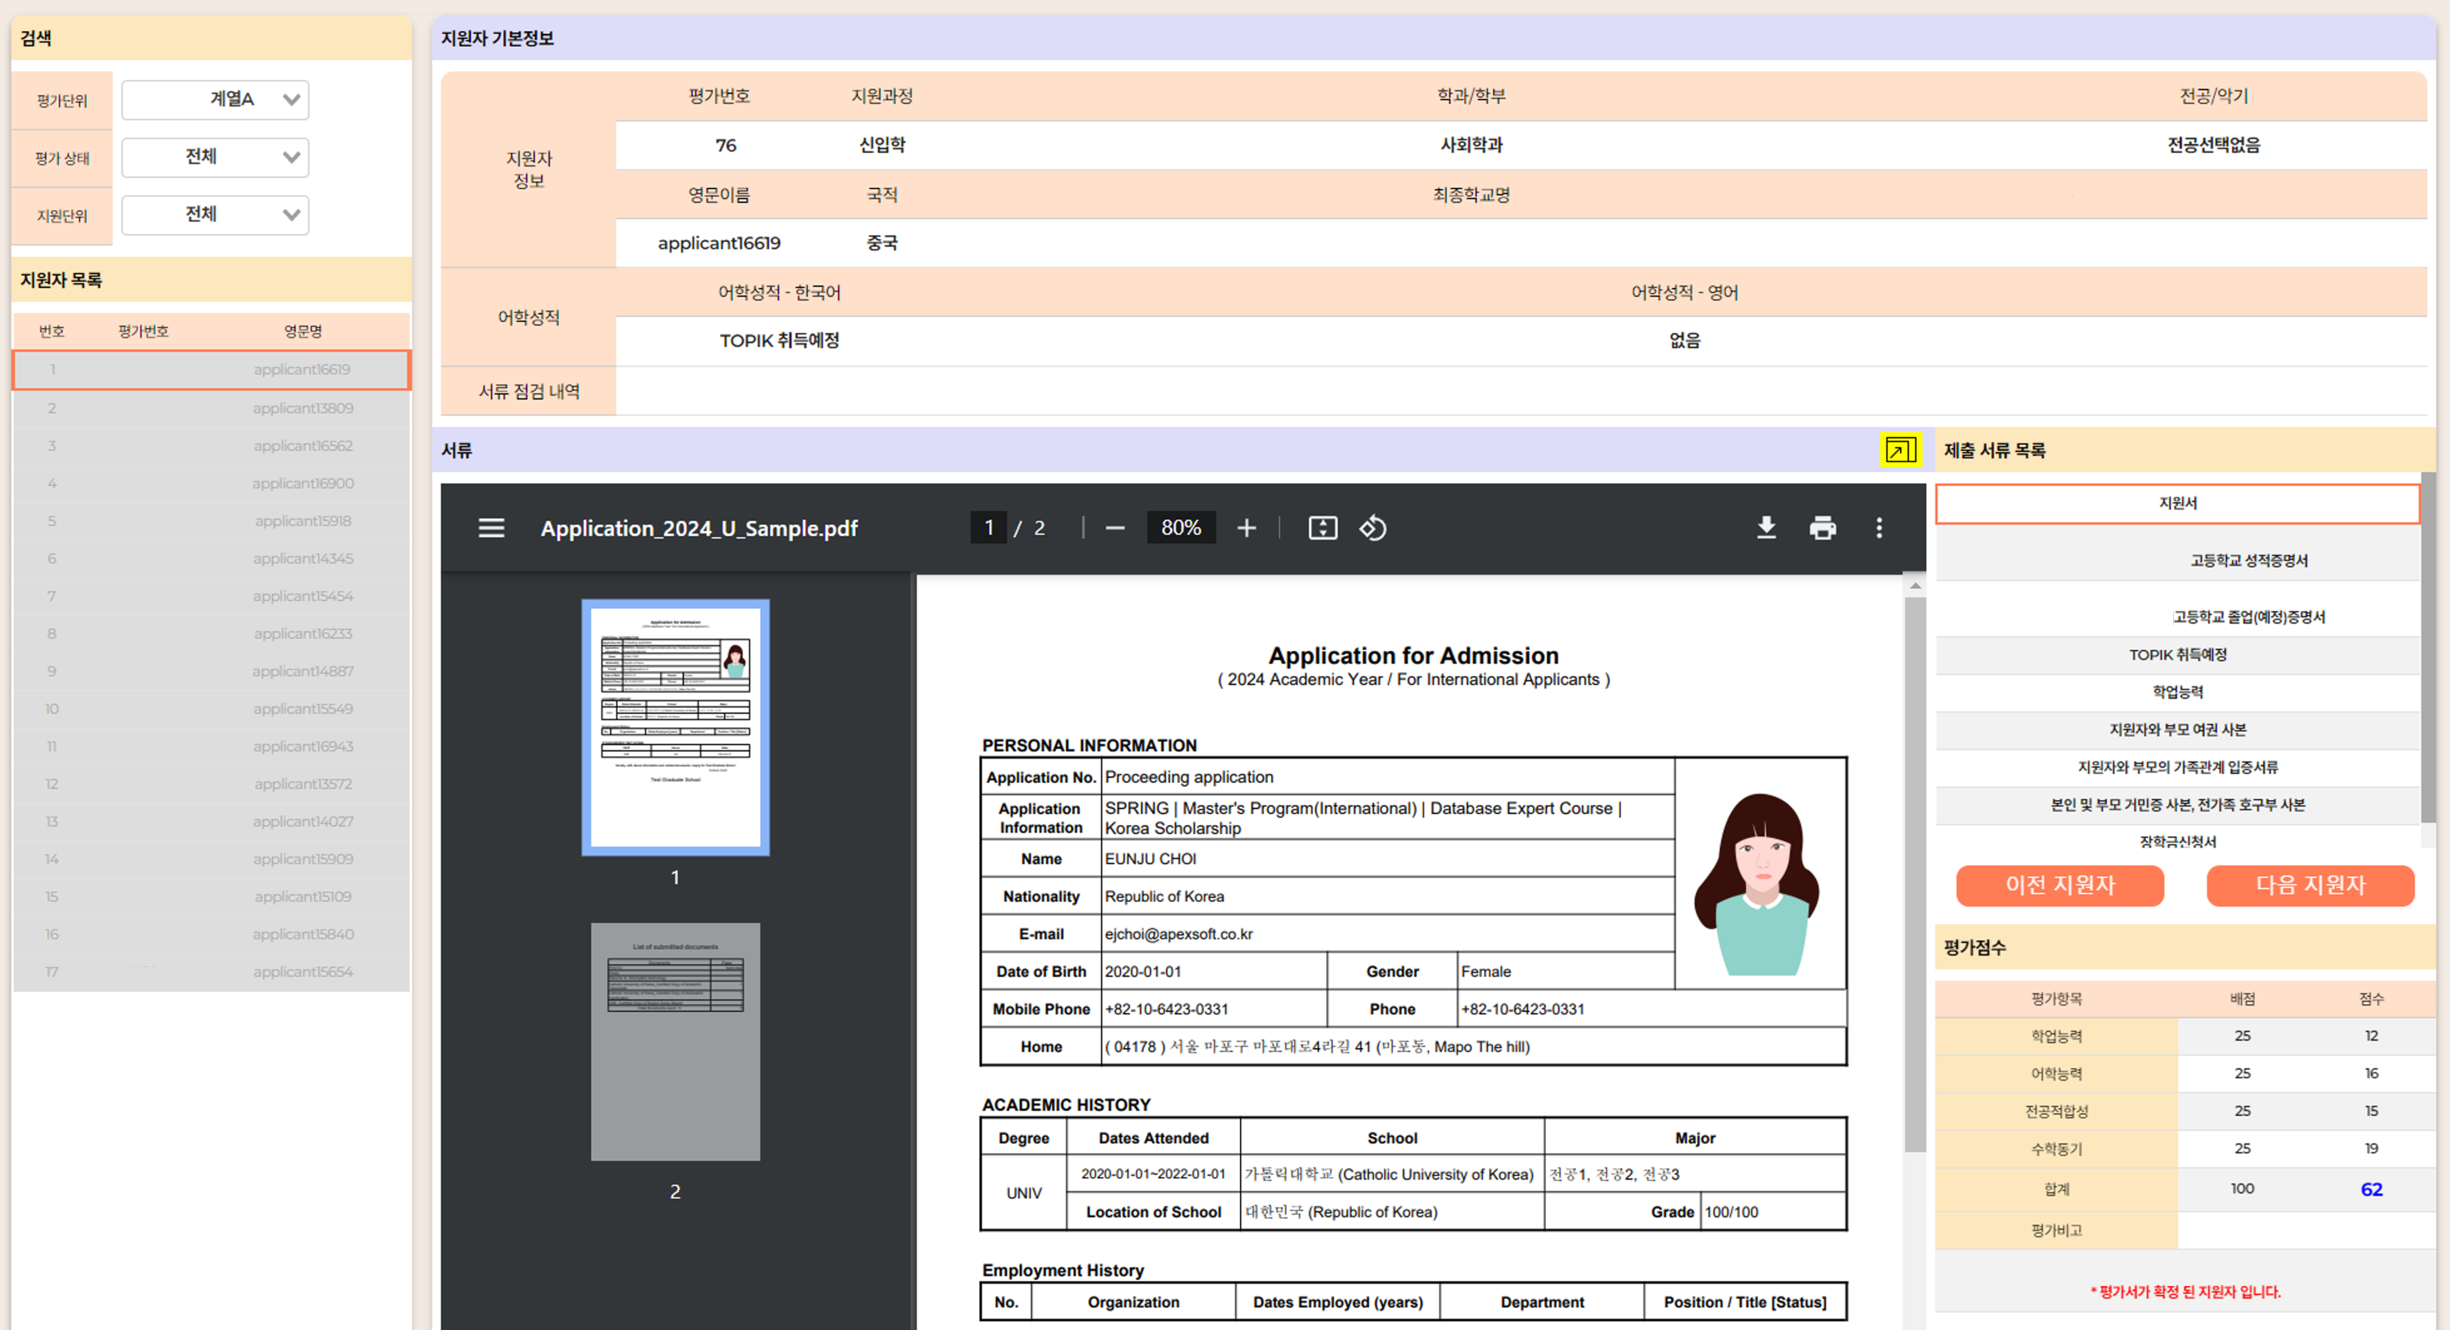Toggle the PDF sidebar hamburger menu

491,528
